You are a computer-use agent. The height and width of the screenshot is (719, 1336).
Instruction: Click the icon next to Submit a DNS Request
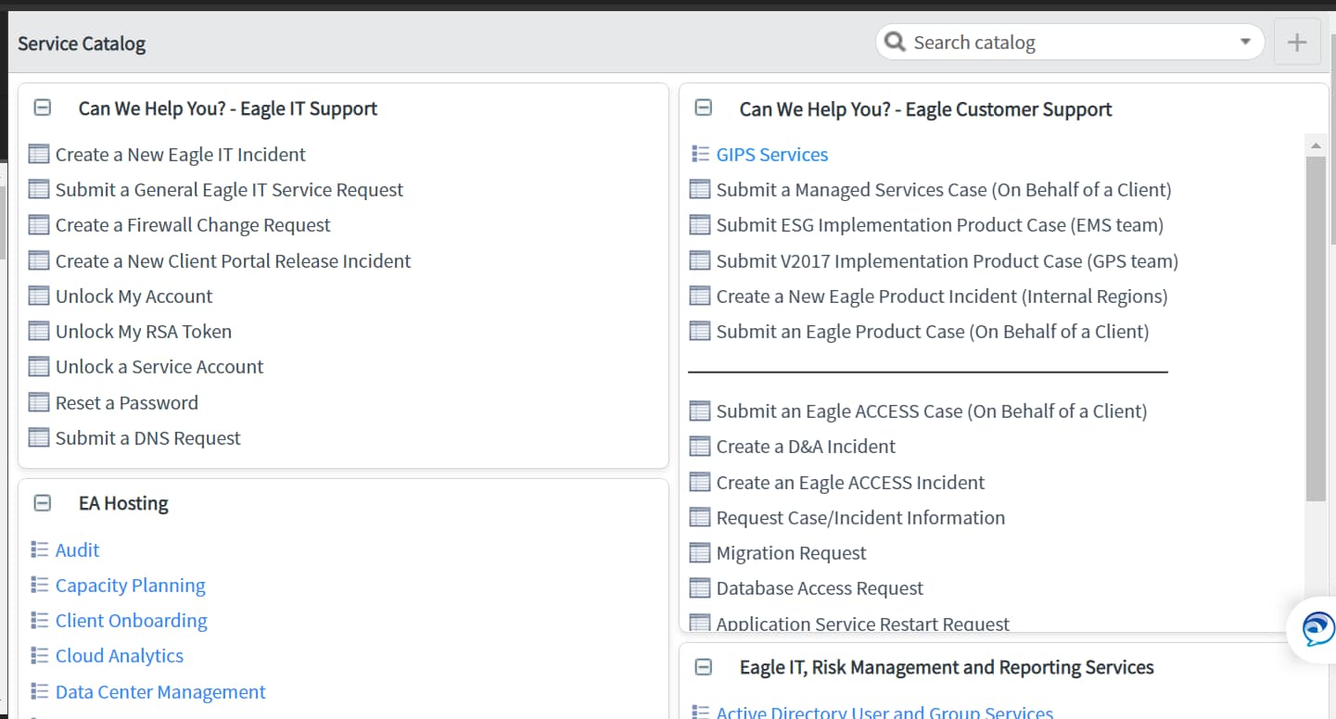pyautogui.click(x=38, y=437)
